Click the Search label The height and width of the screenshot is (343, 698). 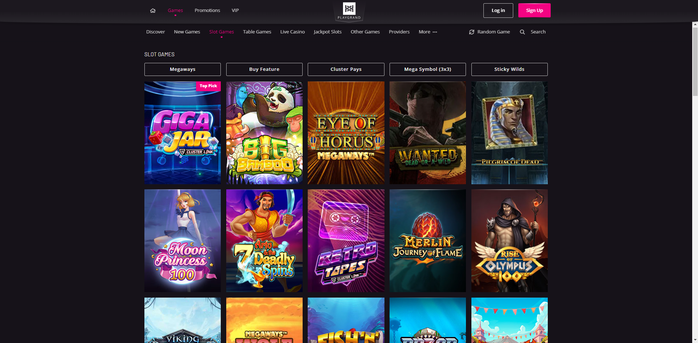click(x=538, y=32)
